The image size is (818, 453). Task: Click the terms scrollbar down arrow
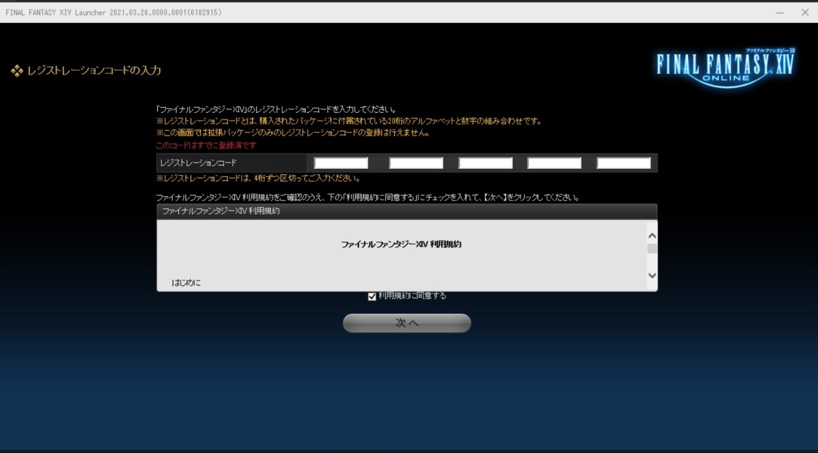pyautogui.click(x=652, y=275)
